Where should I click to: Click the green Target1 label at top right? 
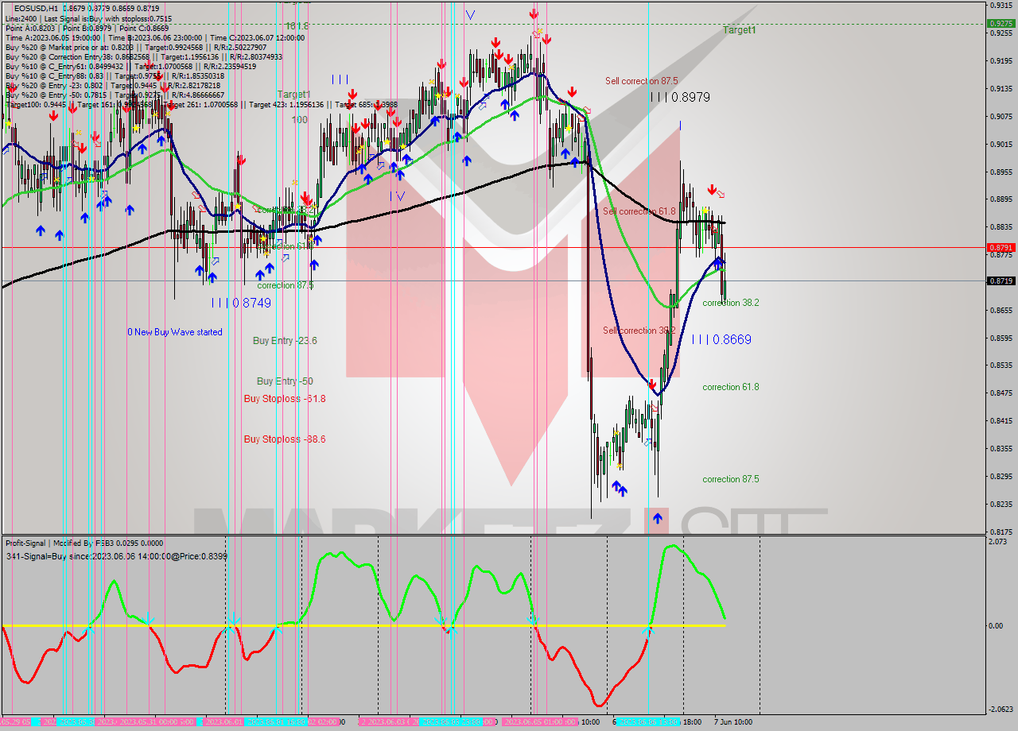point(739,30)
